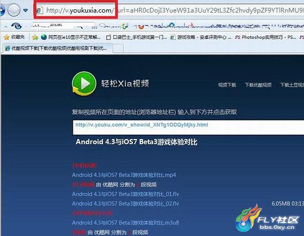Click the IE page icon in address bar

point(40,10)
